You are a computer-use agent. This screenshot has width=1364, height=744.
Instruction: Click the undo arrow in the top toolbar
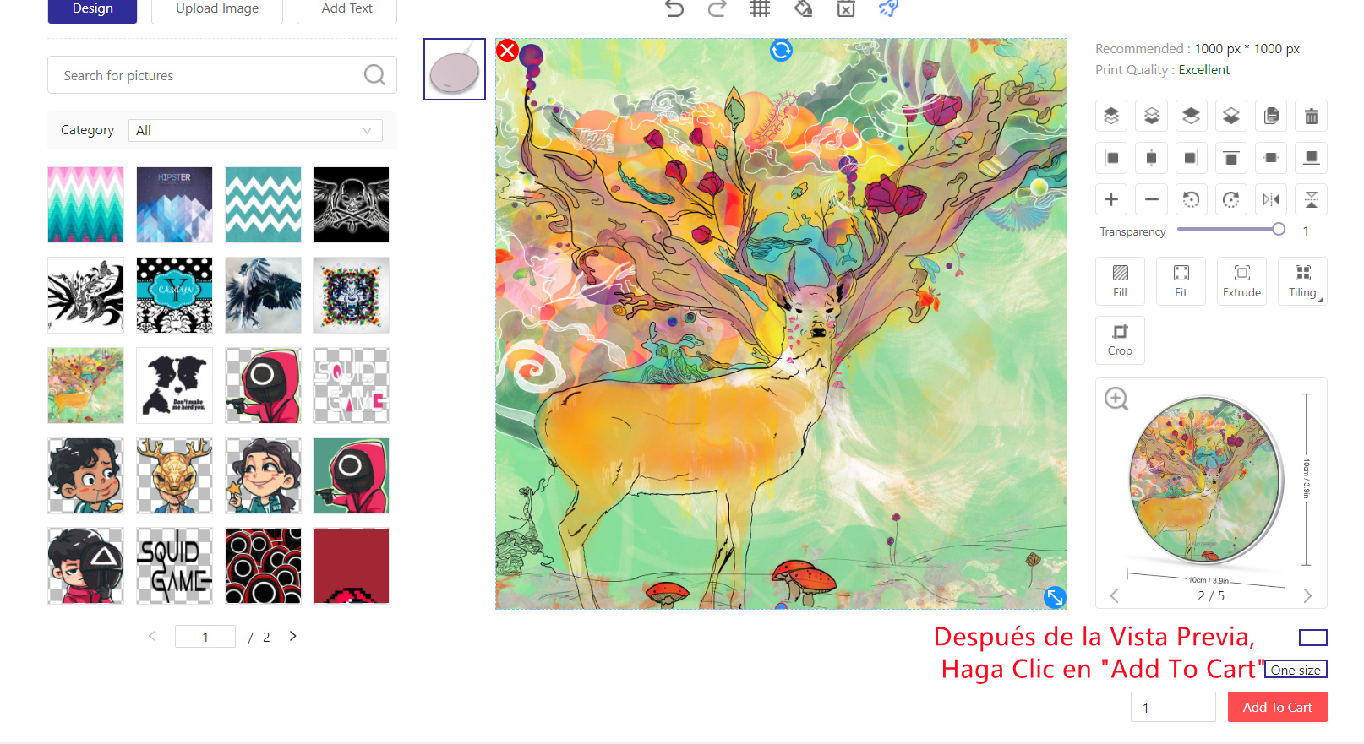coord(674,8)
